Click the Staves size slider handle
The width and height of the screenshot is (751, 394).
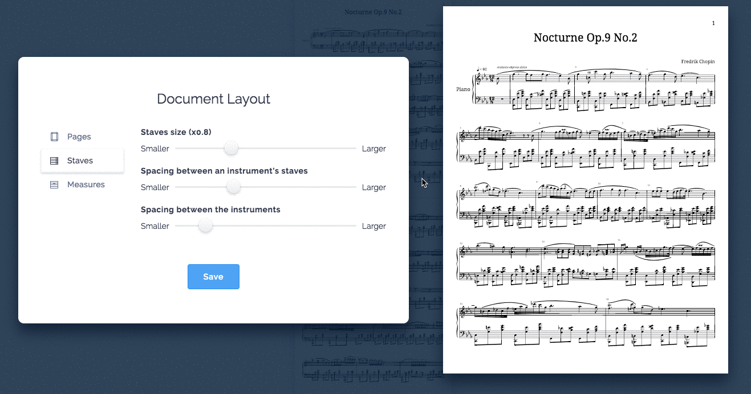click(x=231, y=149)
